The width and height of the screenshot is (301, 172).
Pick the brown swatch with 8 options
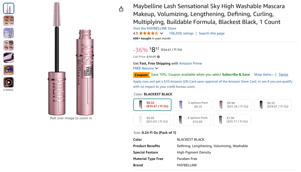click(x=192, y=120)
